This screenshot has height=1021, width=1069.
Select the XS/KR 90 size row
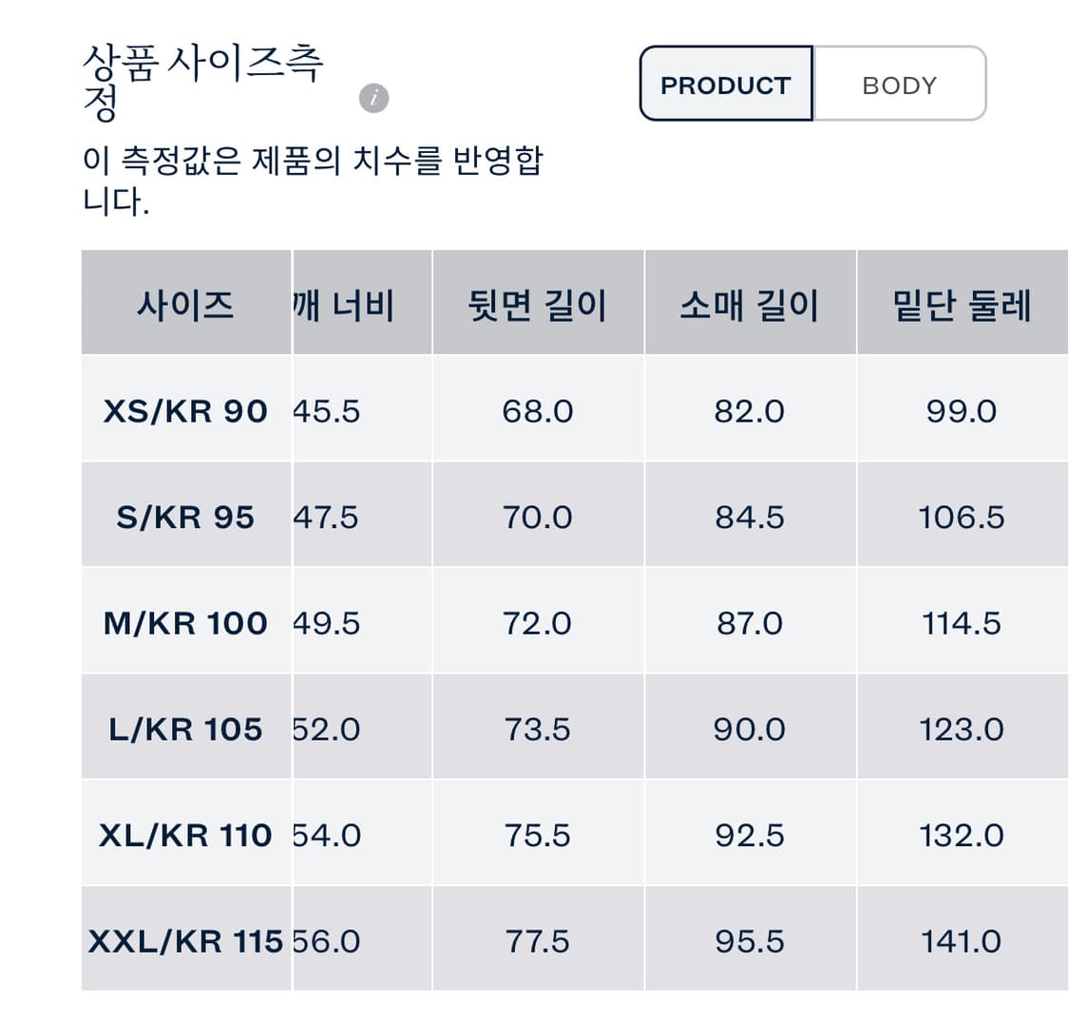[186, 411]
